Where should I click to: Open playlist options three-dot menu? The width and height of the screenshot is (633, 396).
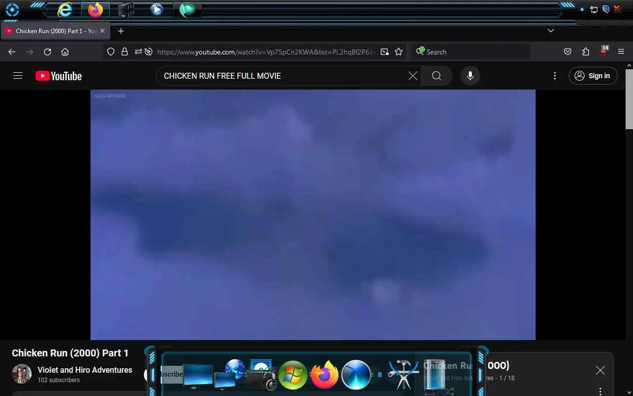(600, 391)
